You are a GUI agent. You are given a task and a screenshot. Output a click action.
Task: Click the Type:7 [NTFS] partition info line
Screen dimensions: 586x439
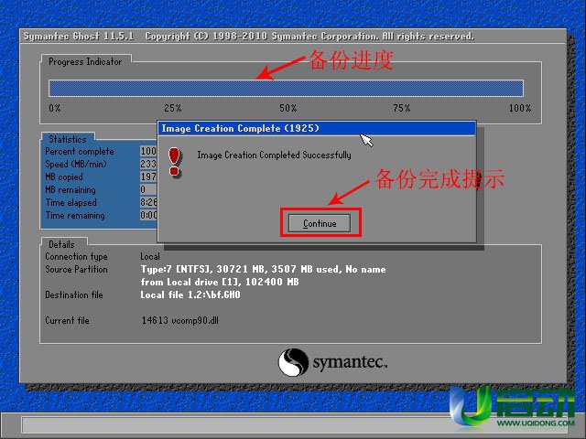point(263,269)
